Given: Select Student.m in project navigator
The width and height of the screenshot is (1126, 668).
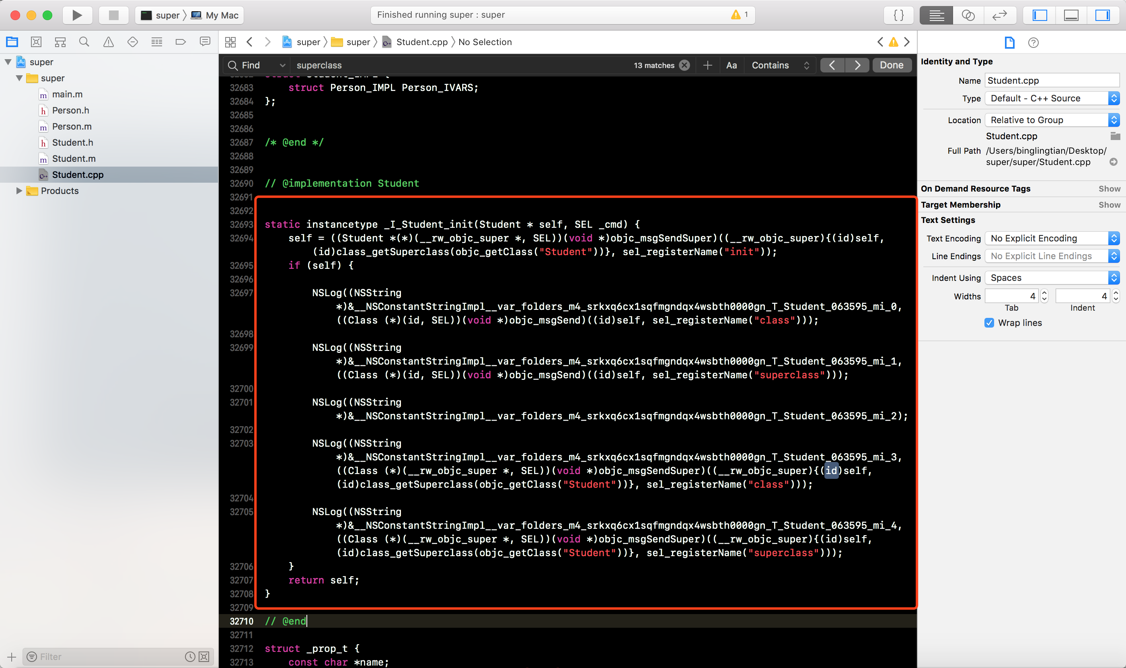Looking at the screenshot, I should (x=74, y=159).
